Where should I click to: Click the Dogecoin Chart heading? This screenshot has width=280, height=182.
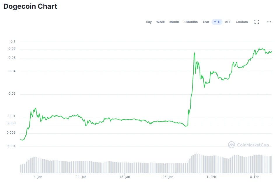pyautogui.click(x=30, y=6)
